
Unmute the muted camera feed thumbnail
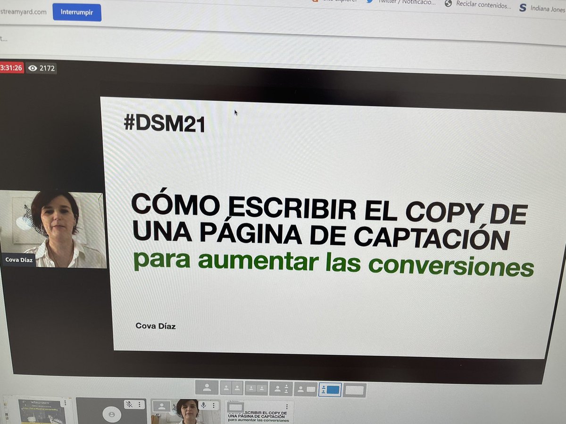tap(128, 404)
